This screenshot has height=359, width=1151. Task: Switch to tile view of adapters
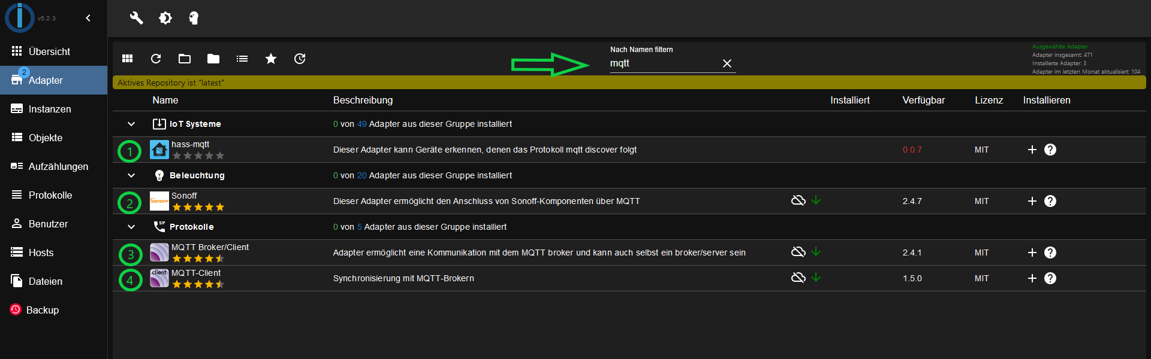pos(127,59)
